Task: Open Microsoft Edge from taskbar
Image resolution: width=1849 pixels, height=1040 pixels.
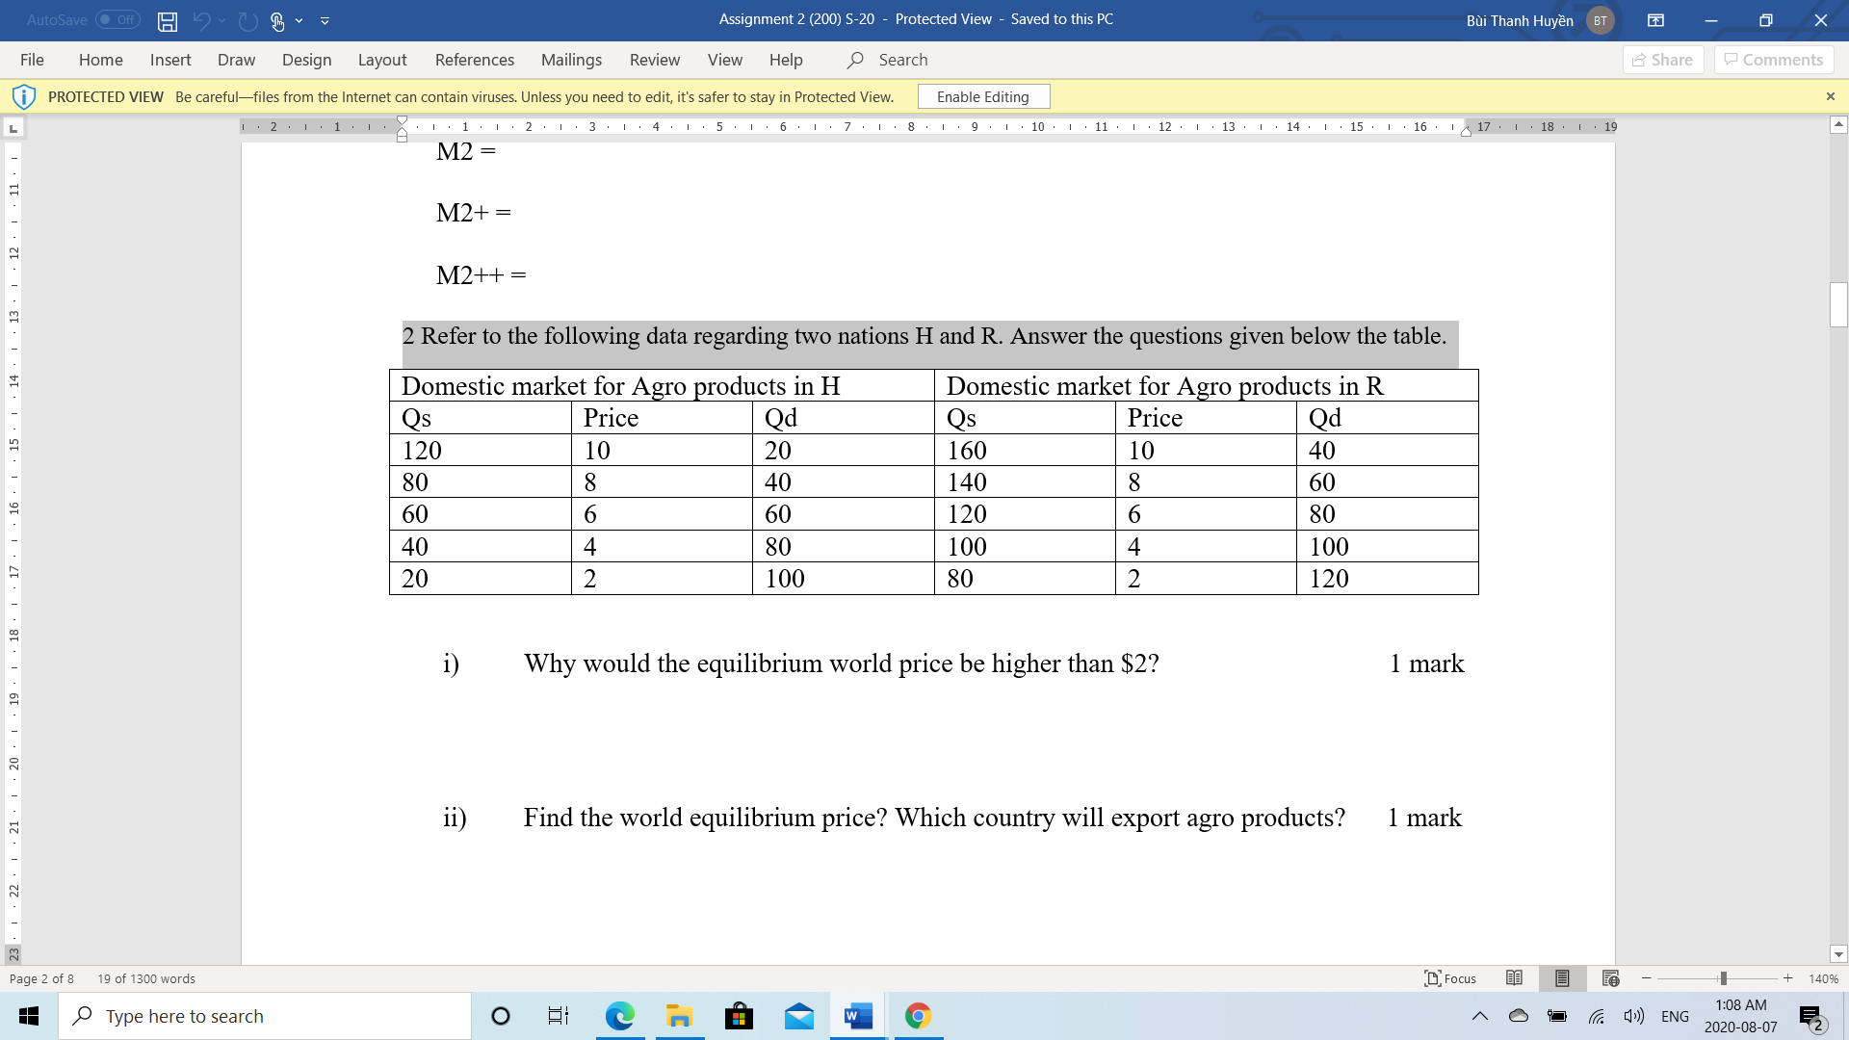Action: point(620,1016)
